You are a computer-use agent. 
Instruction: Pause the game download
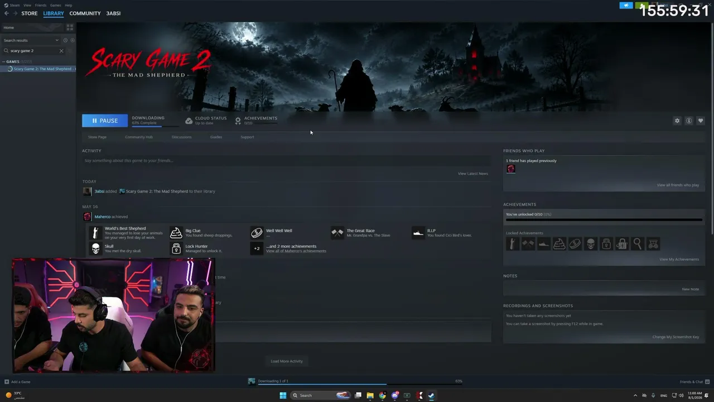[105, 121]
